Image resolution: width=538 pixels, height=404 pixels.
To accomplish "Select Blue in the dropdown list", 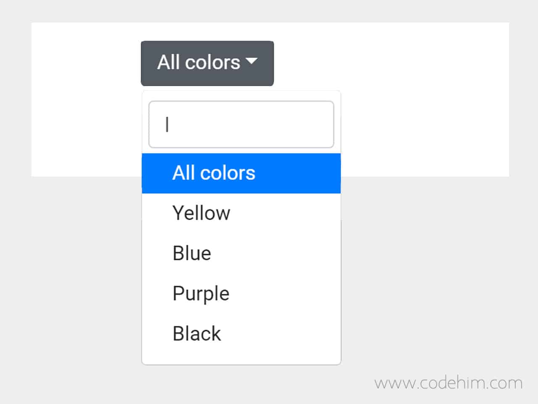I will coord(192,253).
